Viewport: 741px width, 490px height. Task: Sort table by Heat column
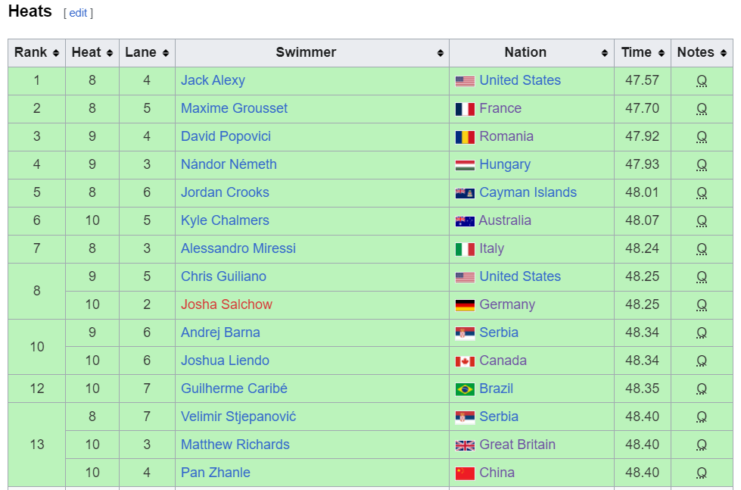pos(92,52)
